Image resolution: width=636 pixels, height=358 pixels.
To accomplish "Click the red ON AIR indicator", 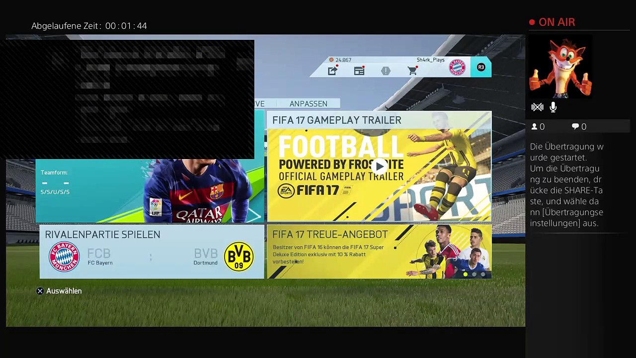I will [552, 22].
